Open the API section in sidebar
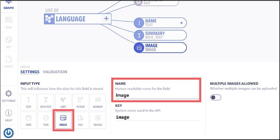The height and width of the screenshot is (140, 280). [8, 42]
